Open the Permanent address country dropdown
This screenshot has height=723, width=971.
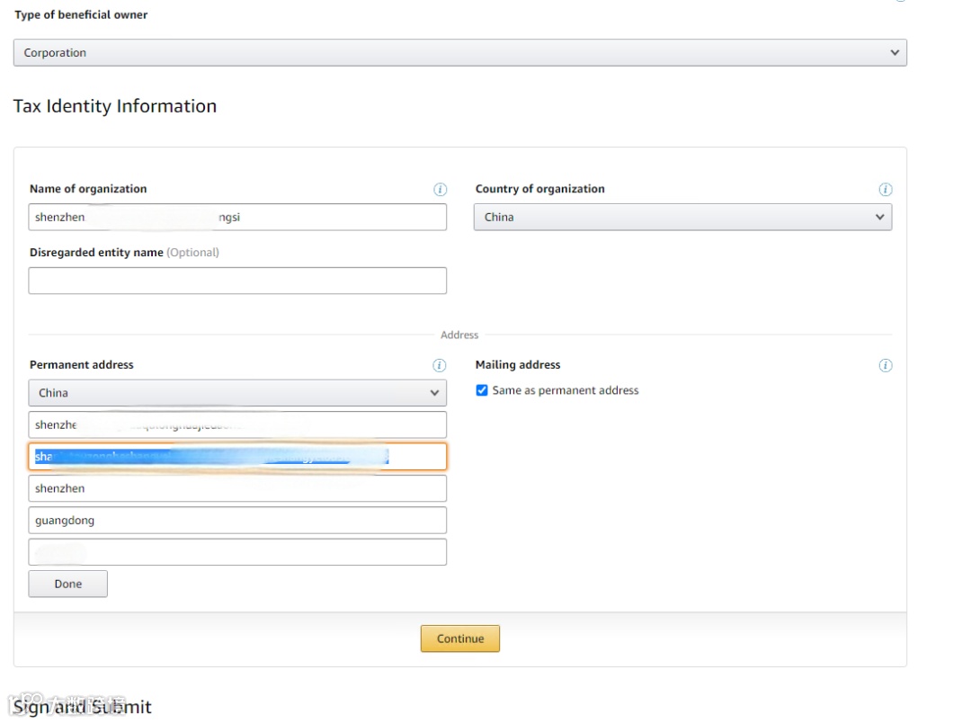237,393
